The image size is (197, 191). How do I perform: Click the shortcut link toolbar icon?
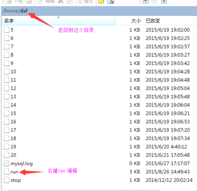(111, 2)
